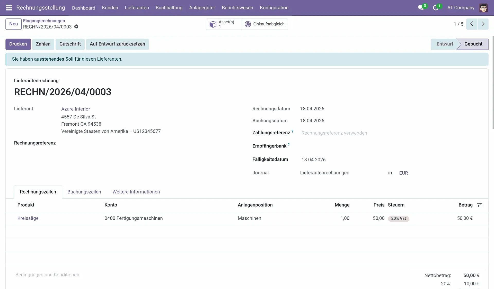Open the Konfiguration menu
Image resolution: width=494 pixels, height=289 pixels.
[274, 8]
